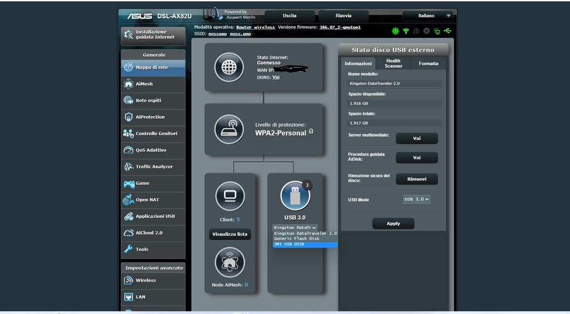The image size is (570, 314).
Task: Click the DDNS Vai link
Action: tap(276, 77)
